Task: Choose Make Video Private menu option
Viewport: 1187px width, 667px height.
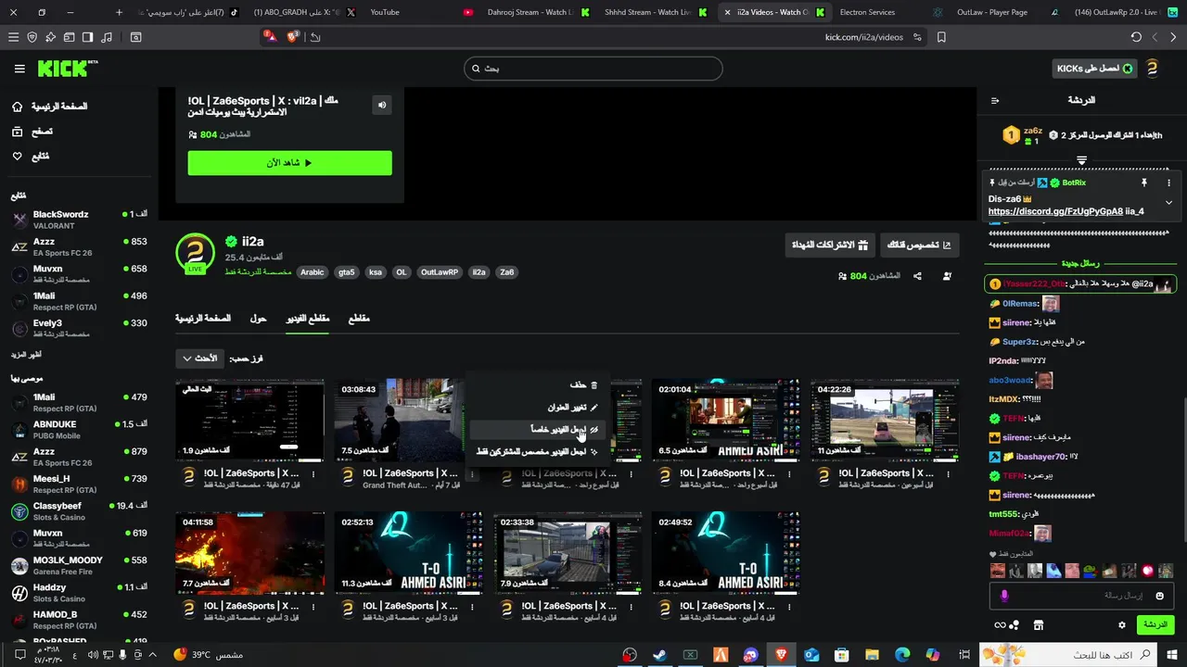Action: (x=538, y=430)
